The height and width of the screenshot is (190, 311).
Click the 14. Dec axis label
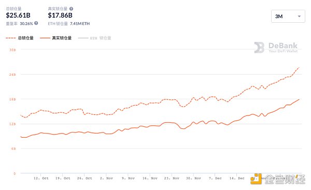(x=237, y=178)
